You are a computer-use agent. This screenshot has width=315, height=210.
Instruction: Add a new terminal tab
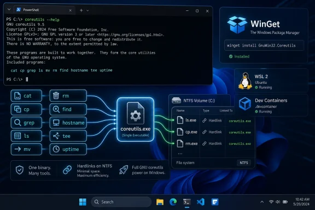(81, 10)
